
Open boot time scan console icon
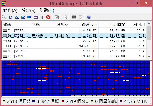[74, 17]
